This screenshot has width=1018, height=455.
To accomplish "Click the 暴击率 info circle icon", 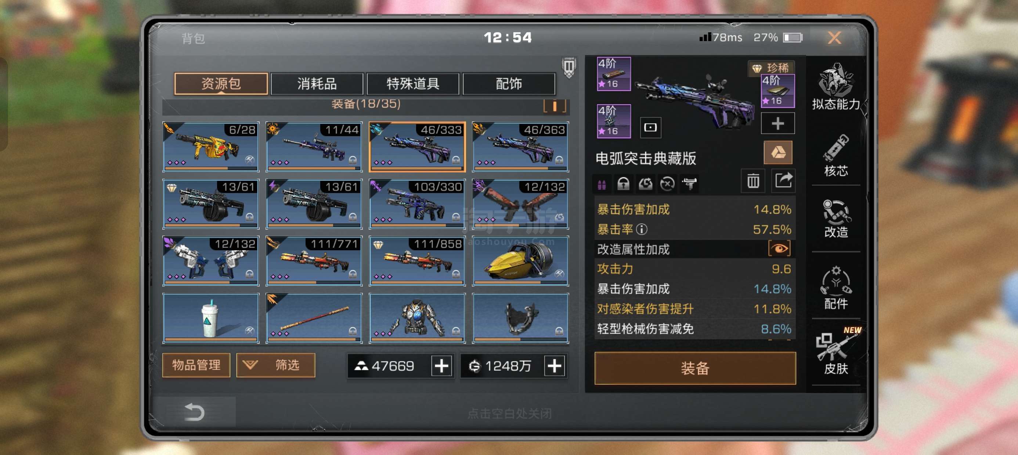I will pos(642,229).
